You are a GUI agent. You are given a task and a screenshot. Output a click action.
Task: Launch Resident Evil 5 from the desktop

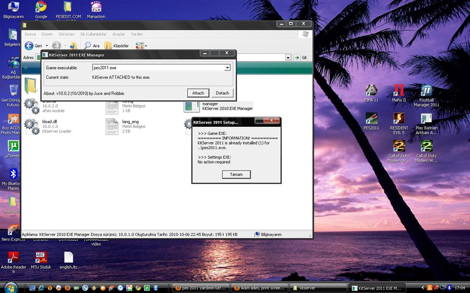[x=399, y=123]
